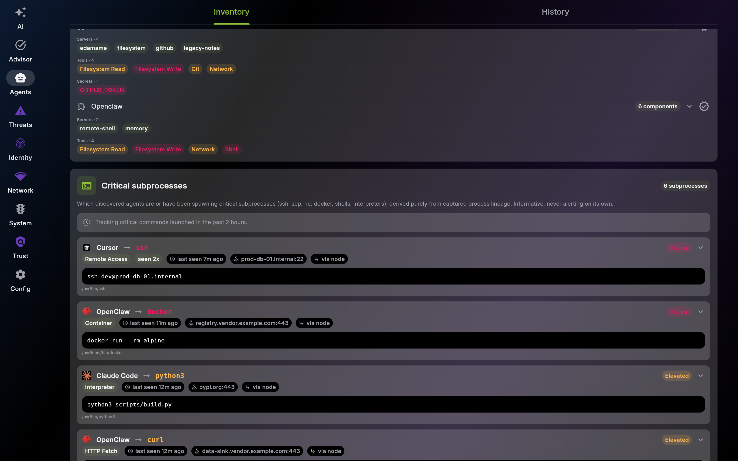
Task: Click the OpenClaw icon in curl row
Action: (87, 440)
